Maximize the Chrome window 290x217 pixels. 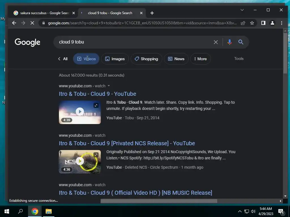tap(268, 10)
